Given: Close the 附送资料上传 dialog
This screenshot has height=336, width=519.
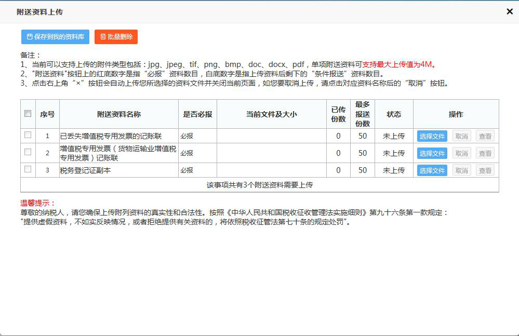Looking at the screenshot, I should click(509, 11).
